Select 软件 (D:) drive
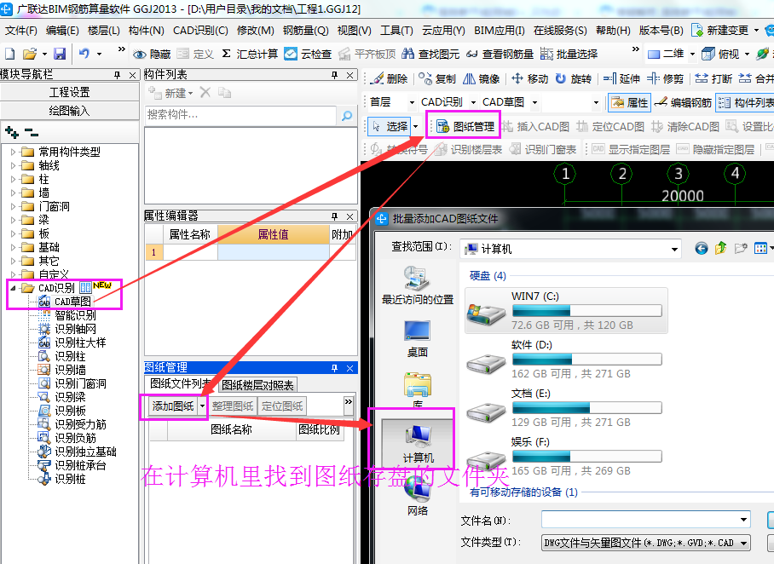 566,360
